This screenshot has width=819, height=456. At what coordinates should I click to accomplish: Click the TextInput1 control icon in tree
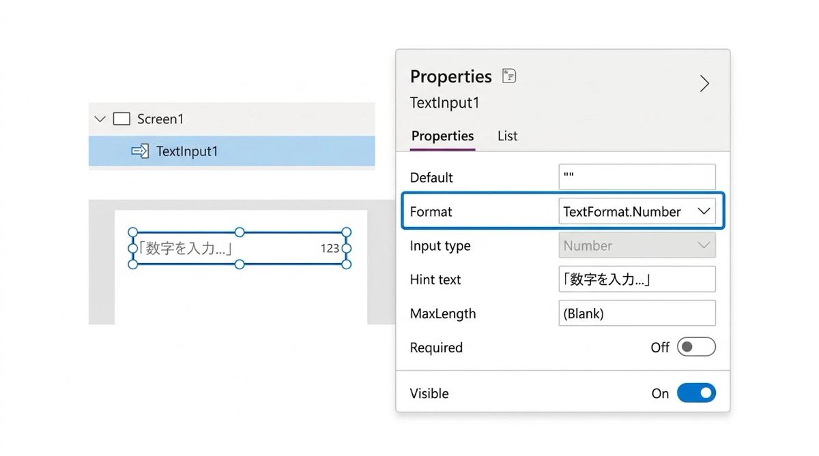140,151
